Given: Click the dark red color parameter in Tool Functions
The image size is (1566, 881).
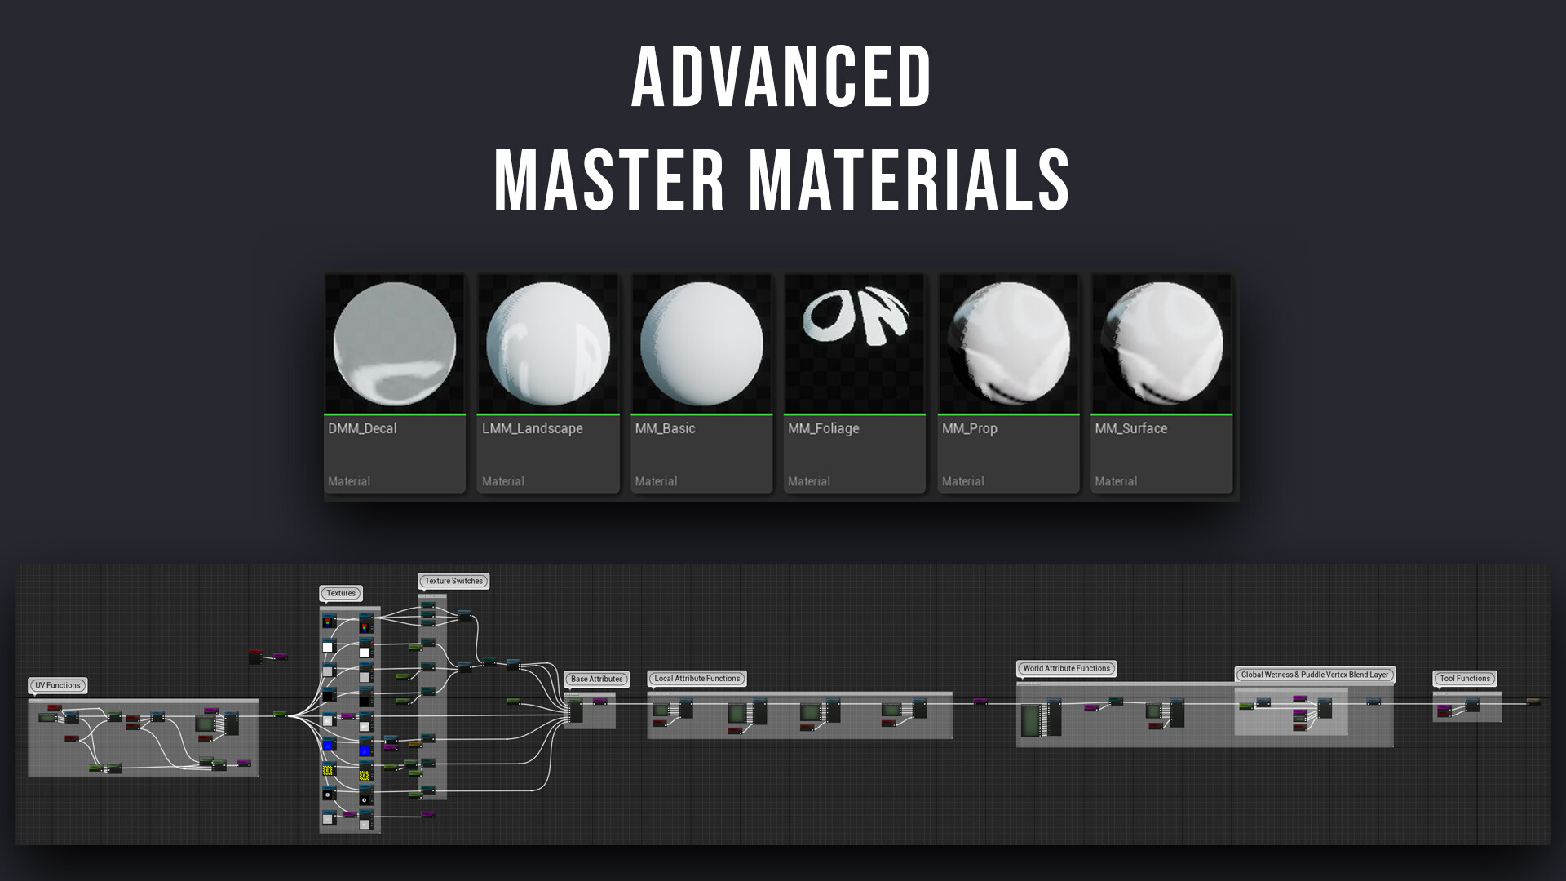Looking at the screenshot, I should coord(1444,714).
